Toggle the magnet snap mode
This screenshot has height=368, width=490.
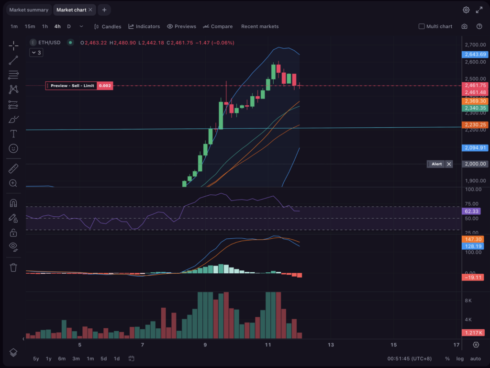13,203
